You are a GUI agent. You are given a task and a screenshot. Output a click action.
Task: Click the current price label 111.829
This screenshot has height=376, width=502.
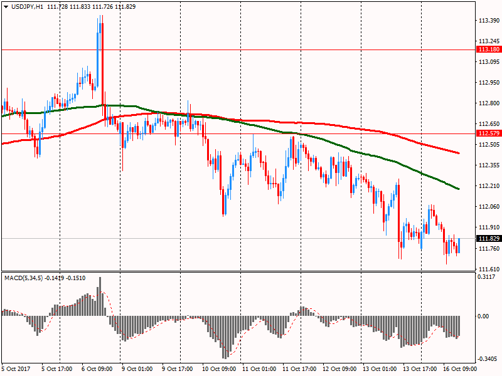[489, 239]
